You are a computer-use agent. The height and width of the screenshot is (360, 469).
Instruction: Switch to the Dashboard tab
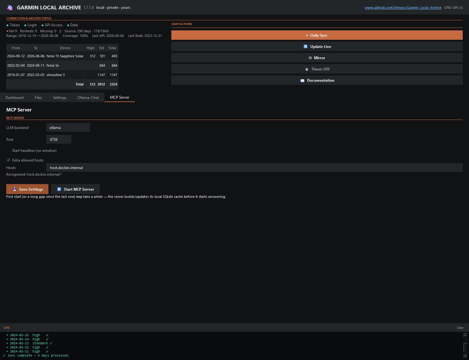14,98
